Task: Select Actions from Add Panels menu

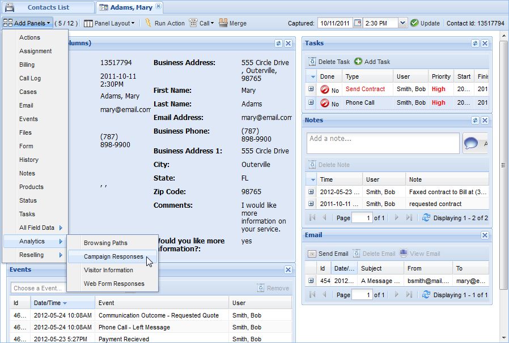Action: pos(29,37)
